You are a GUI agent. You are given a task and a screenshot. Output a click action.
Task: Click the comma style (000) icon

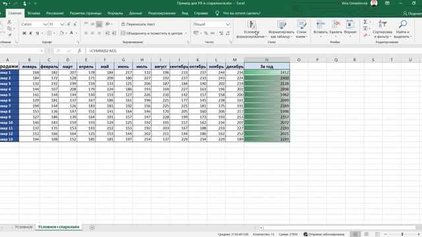point(212,33)
